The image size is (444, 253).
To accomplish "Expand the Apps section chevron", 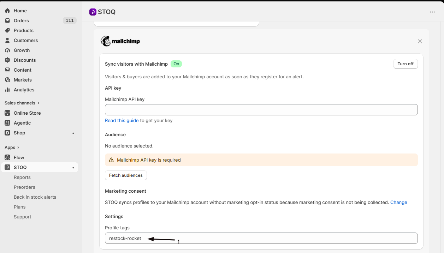I will pos(18,147).
